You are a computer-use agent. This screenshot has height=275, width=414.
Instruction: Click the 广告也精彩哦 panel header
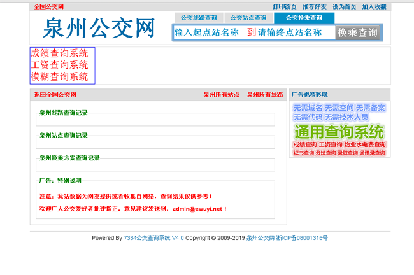click(339, 95)
